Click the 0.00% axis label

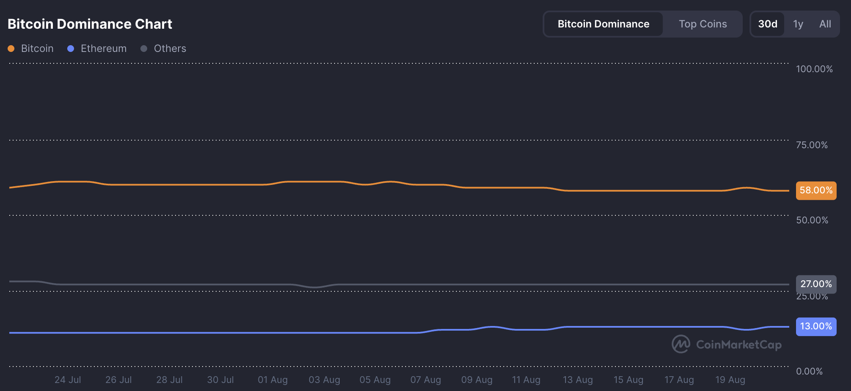[x=809, y=371]
